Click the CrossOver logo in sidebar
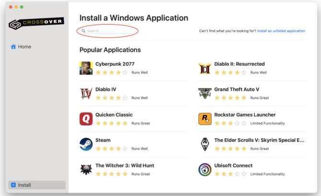The height and width of the screenshot is (196, 321). click(36, 23)
